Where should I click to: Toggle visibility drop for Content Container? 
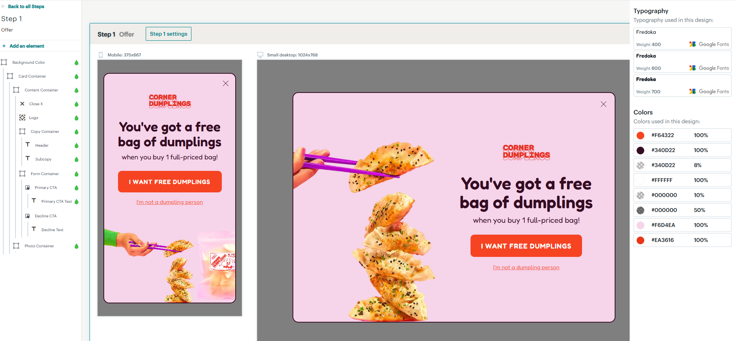pos(76,90)
